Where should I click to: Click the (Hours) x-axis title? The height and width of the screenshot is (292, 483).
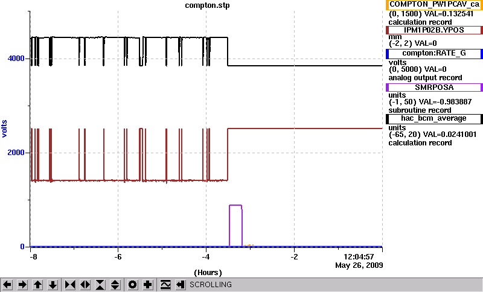208,273
